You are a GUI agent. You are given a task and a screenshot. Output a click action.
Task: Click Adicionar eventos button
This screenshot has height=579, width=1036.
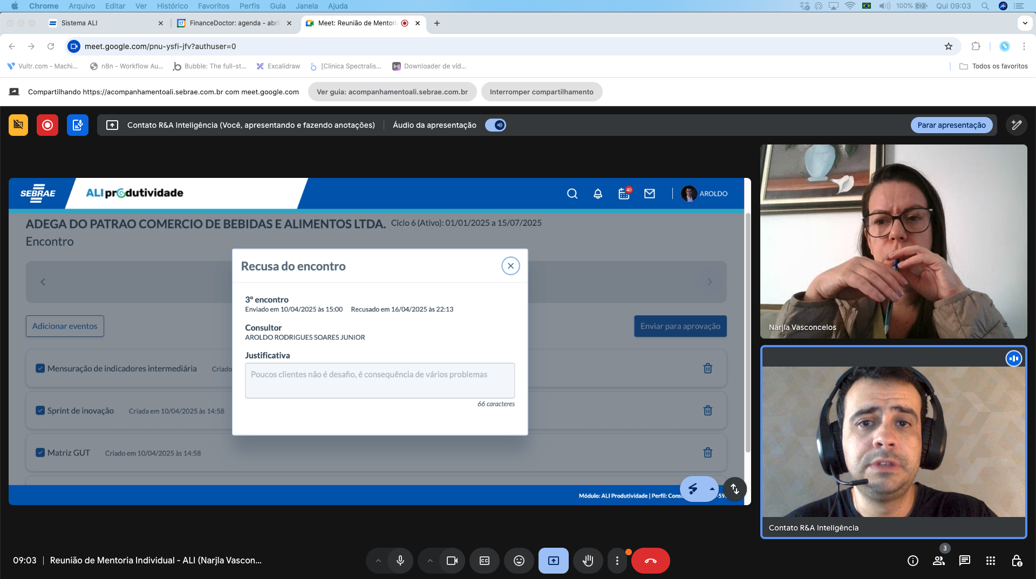click(x=65, y=326)
